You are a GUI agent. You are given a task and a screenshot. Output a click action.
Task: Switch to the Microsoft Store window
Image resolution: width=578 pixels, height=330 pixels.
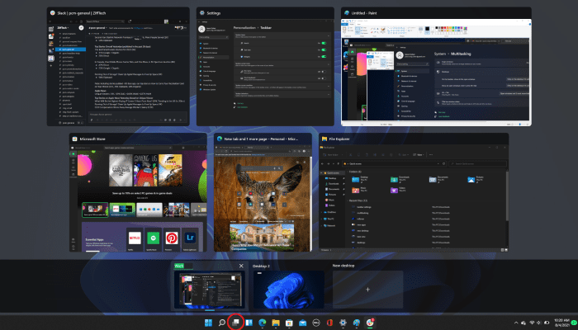pos(138,195)
